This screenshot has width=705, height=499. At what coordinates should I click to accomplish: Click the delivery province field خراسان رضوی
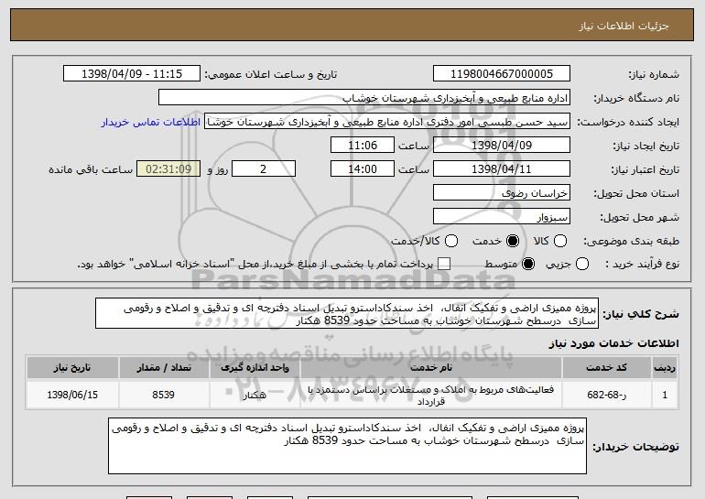pyautogui.click(x=502, y=193)
